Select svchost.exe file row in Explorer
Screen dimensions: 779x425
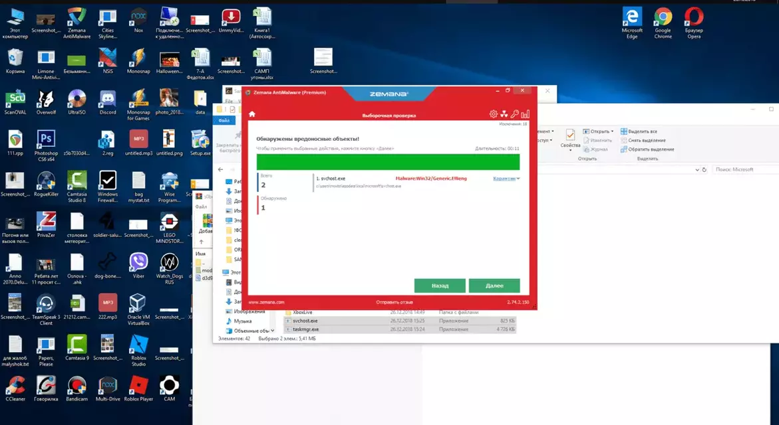(400, 321)
